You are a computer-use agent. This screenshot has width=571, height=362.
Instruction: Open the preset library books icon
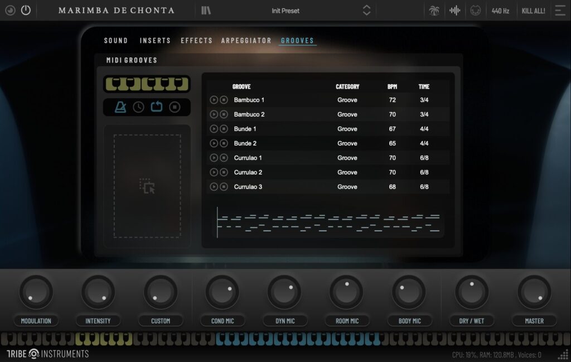click(206, 11)
